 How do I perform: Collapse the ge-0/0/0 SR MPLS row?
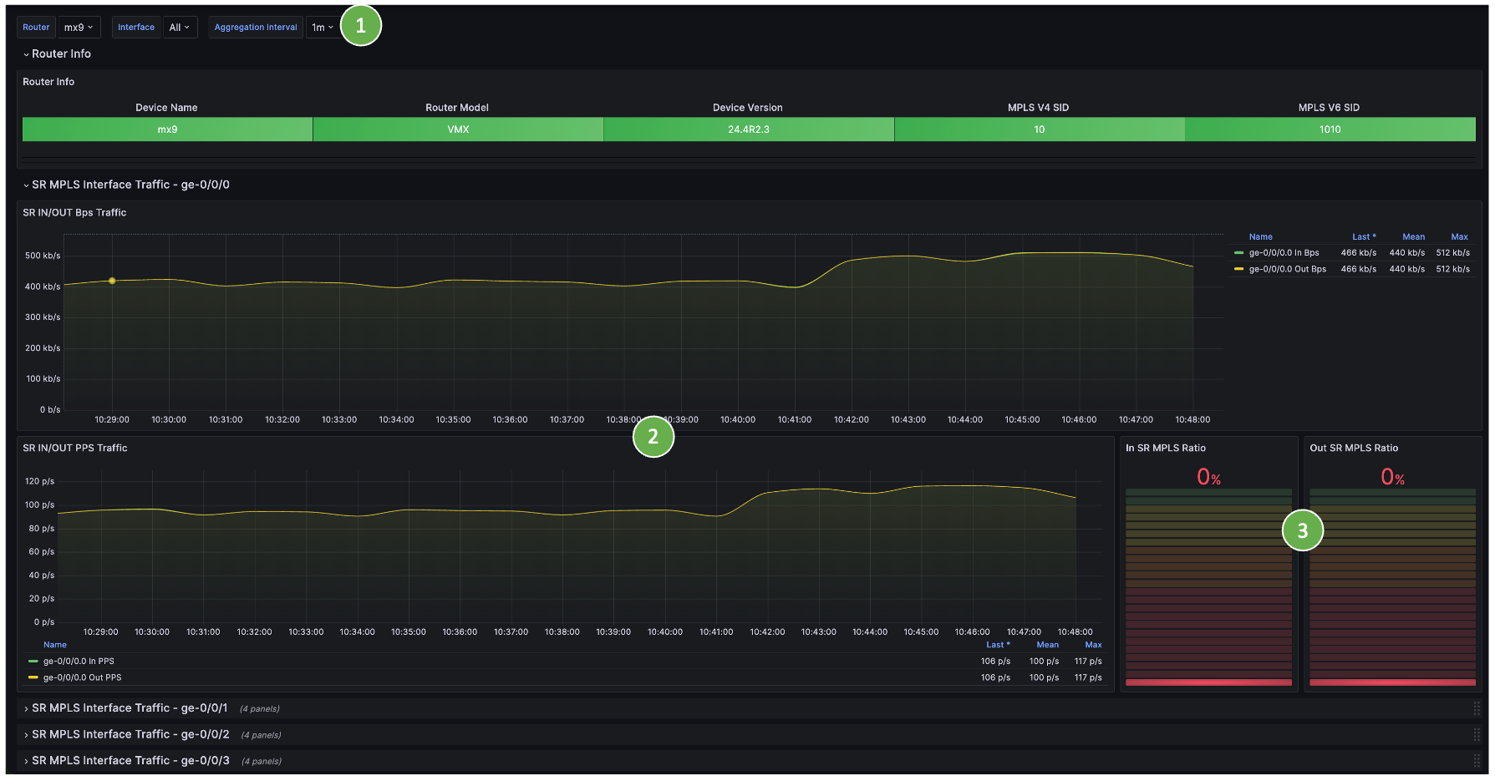[x=130, y=185]
